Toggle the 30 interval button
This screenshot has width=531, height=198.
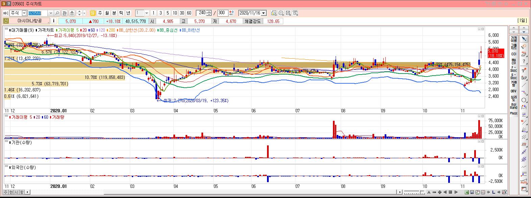pyautogui.click(x=182, y=13)
